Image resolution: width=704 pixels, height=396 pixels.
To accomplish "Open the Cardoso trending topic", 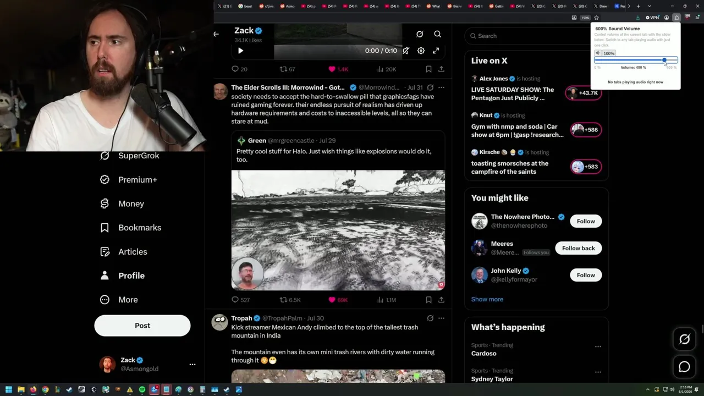I will (x=484, y=354).
